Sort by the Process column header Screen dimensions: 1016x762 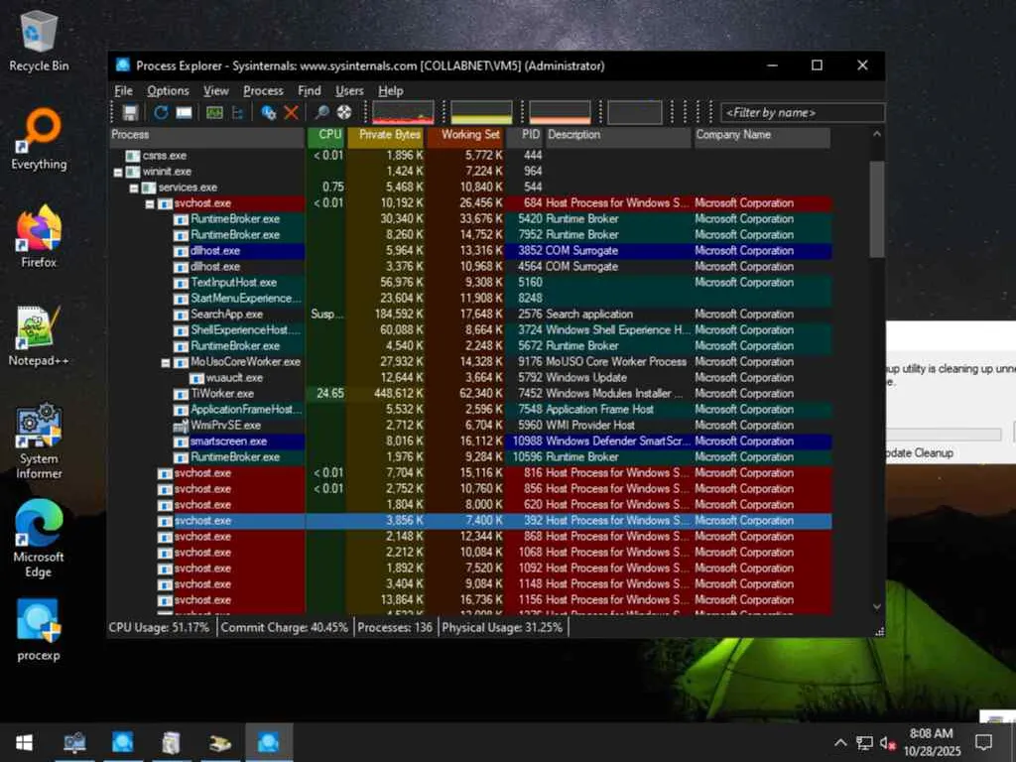(206, 136)
